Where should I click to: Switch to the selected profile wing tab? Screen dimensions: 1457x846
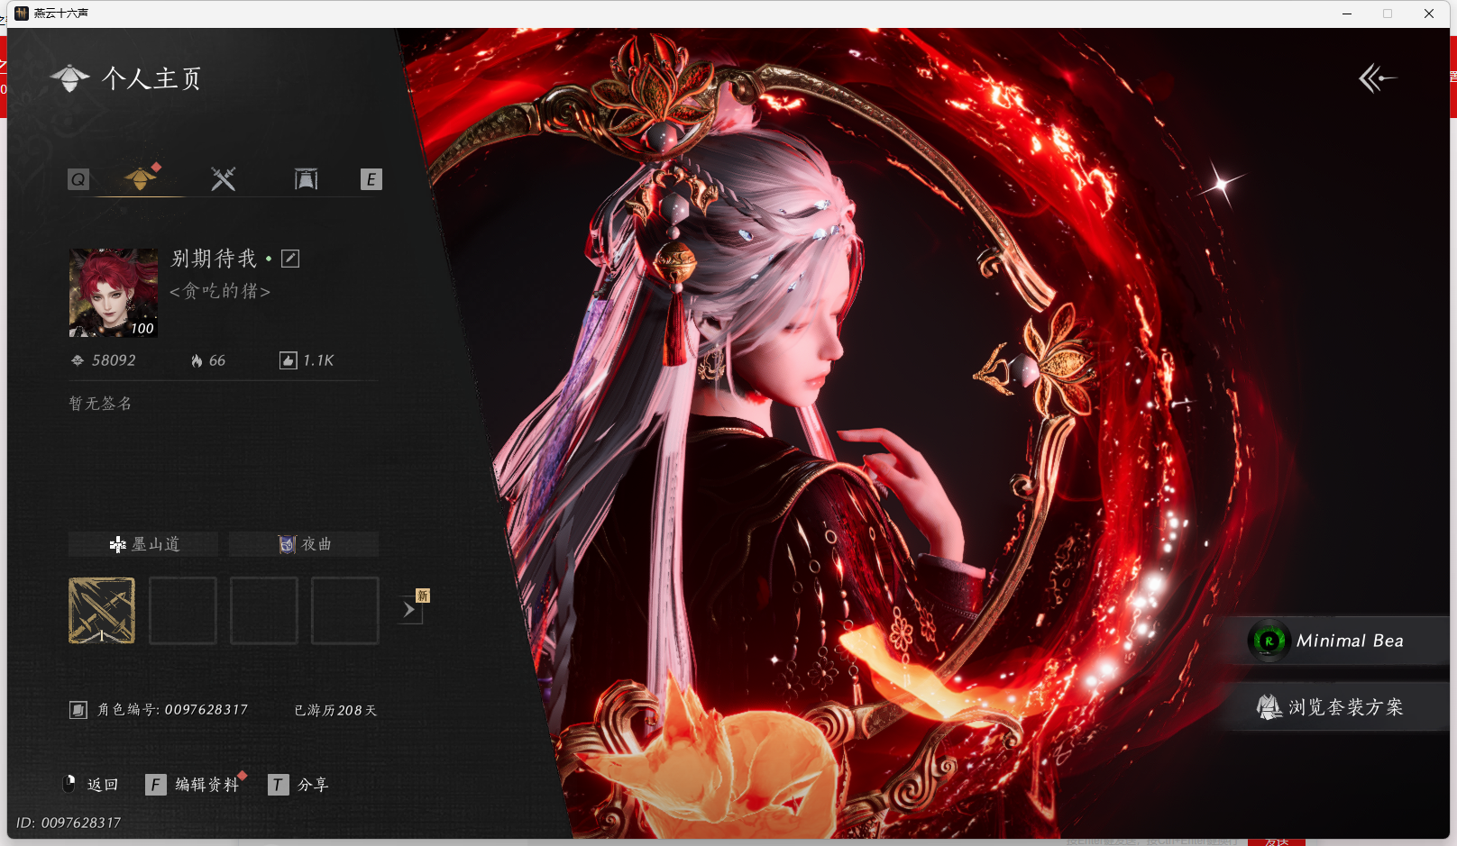141,178
